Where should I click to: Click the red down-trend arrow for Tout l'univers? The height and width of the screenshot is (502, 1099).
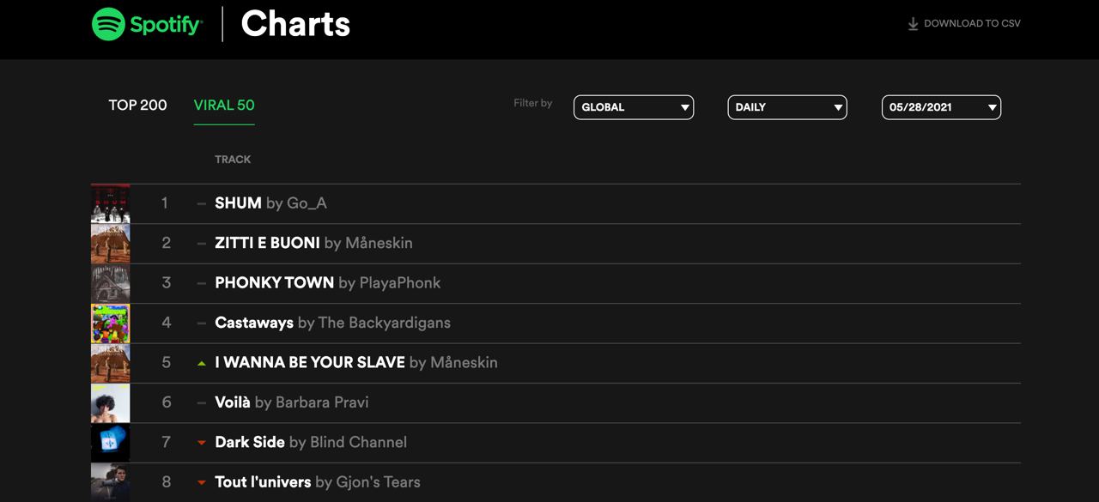point(202,482)
